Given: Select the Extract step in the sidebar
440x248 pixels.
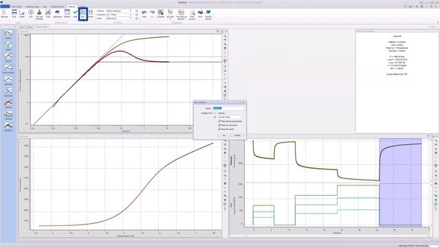Looking at the screenshot, I should pyautogui.click(x=8, y=58).
